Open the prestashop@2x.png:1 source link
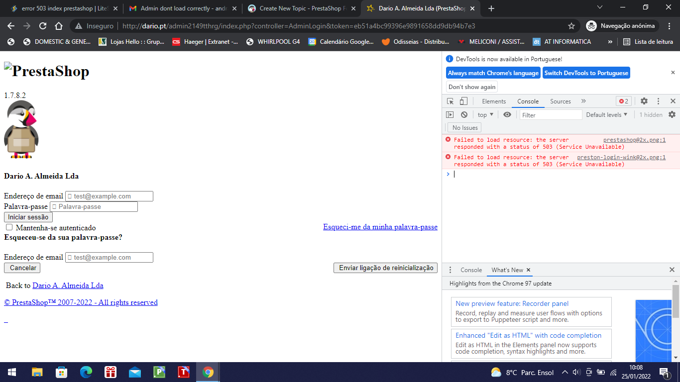 click(x=634, y=140)
